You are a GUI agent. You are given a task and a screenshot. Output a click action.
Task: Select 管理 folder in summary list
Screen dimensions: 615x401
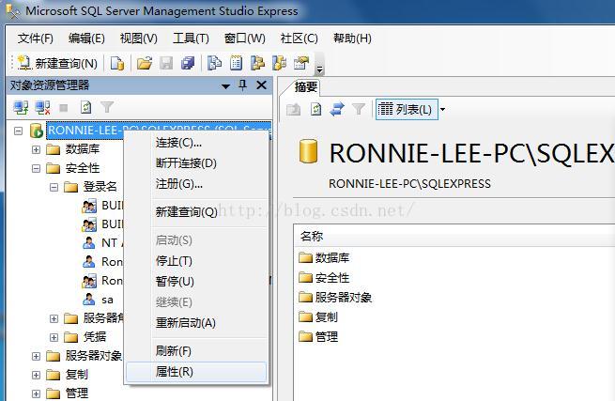pos(318,336)
